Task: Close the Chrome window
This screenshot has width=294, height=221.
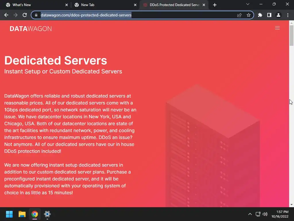Action: point(287,4)
